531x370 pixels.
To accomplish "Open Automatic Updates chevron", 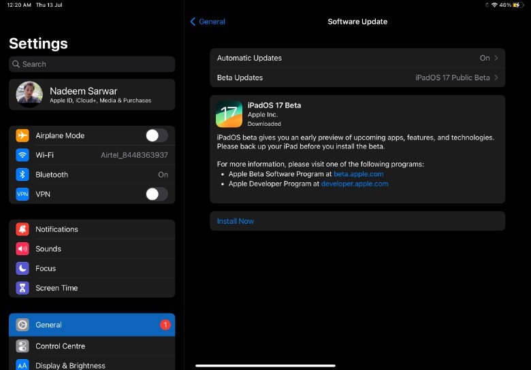I will (x=496, y=58).
